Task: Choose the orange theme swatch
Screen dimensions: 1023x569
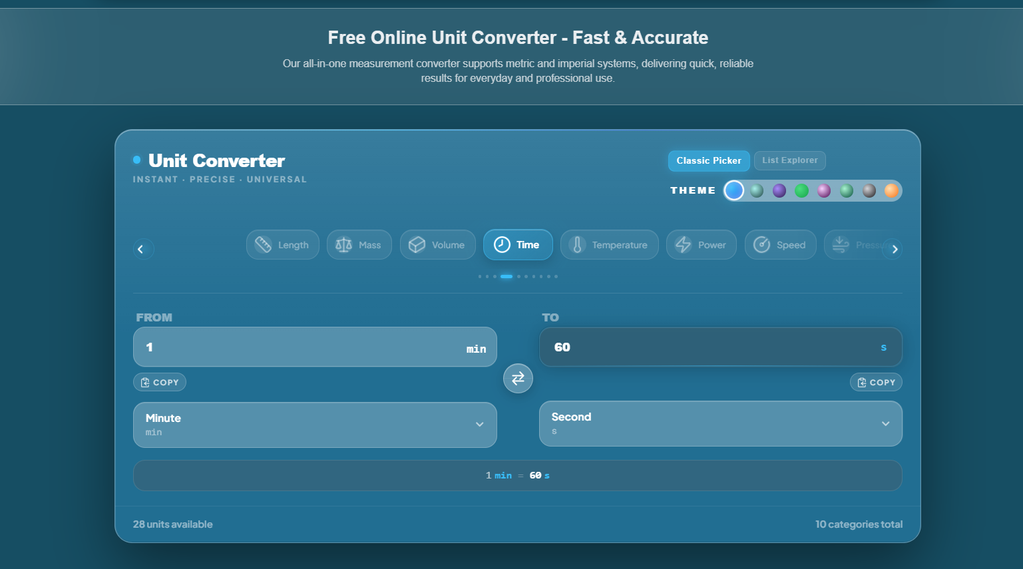Action: tap(892, 191)
